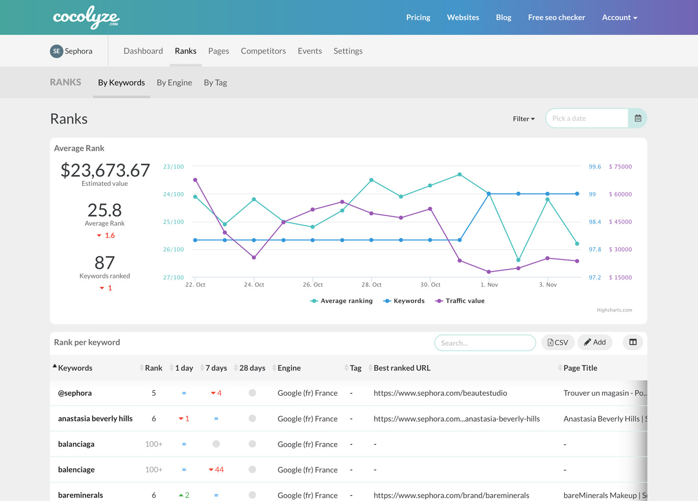Open Blog link in header
Image resolution: width=698 pixels, height=501 pixels.
click(x=503, y=17)
